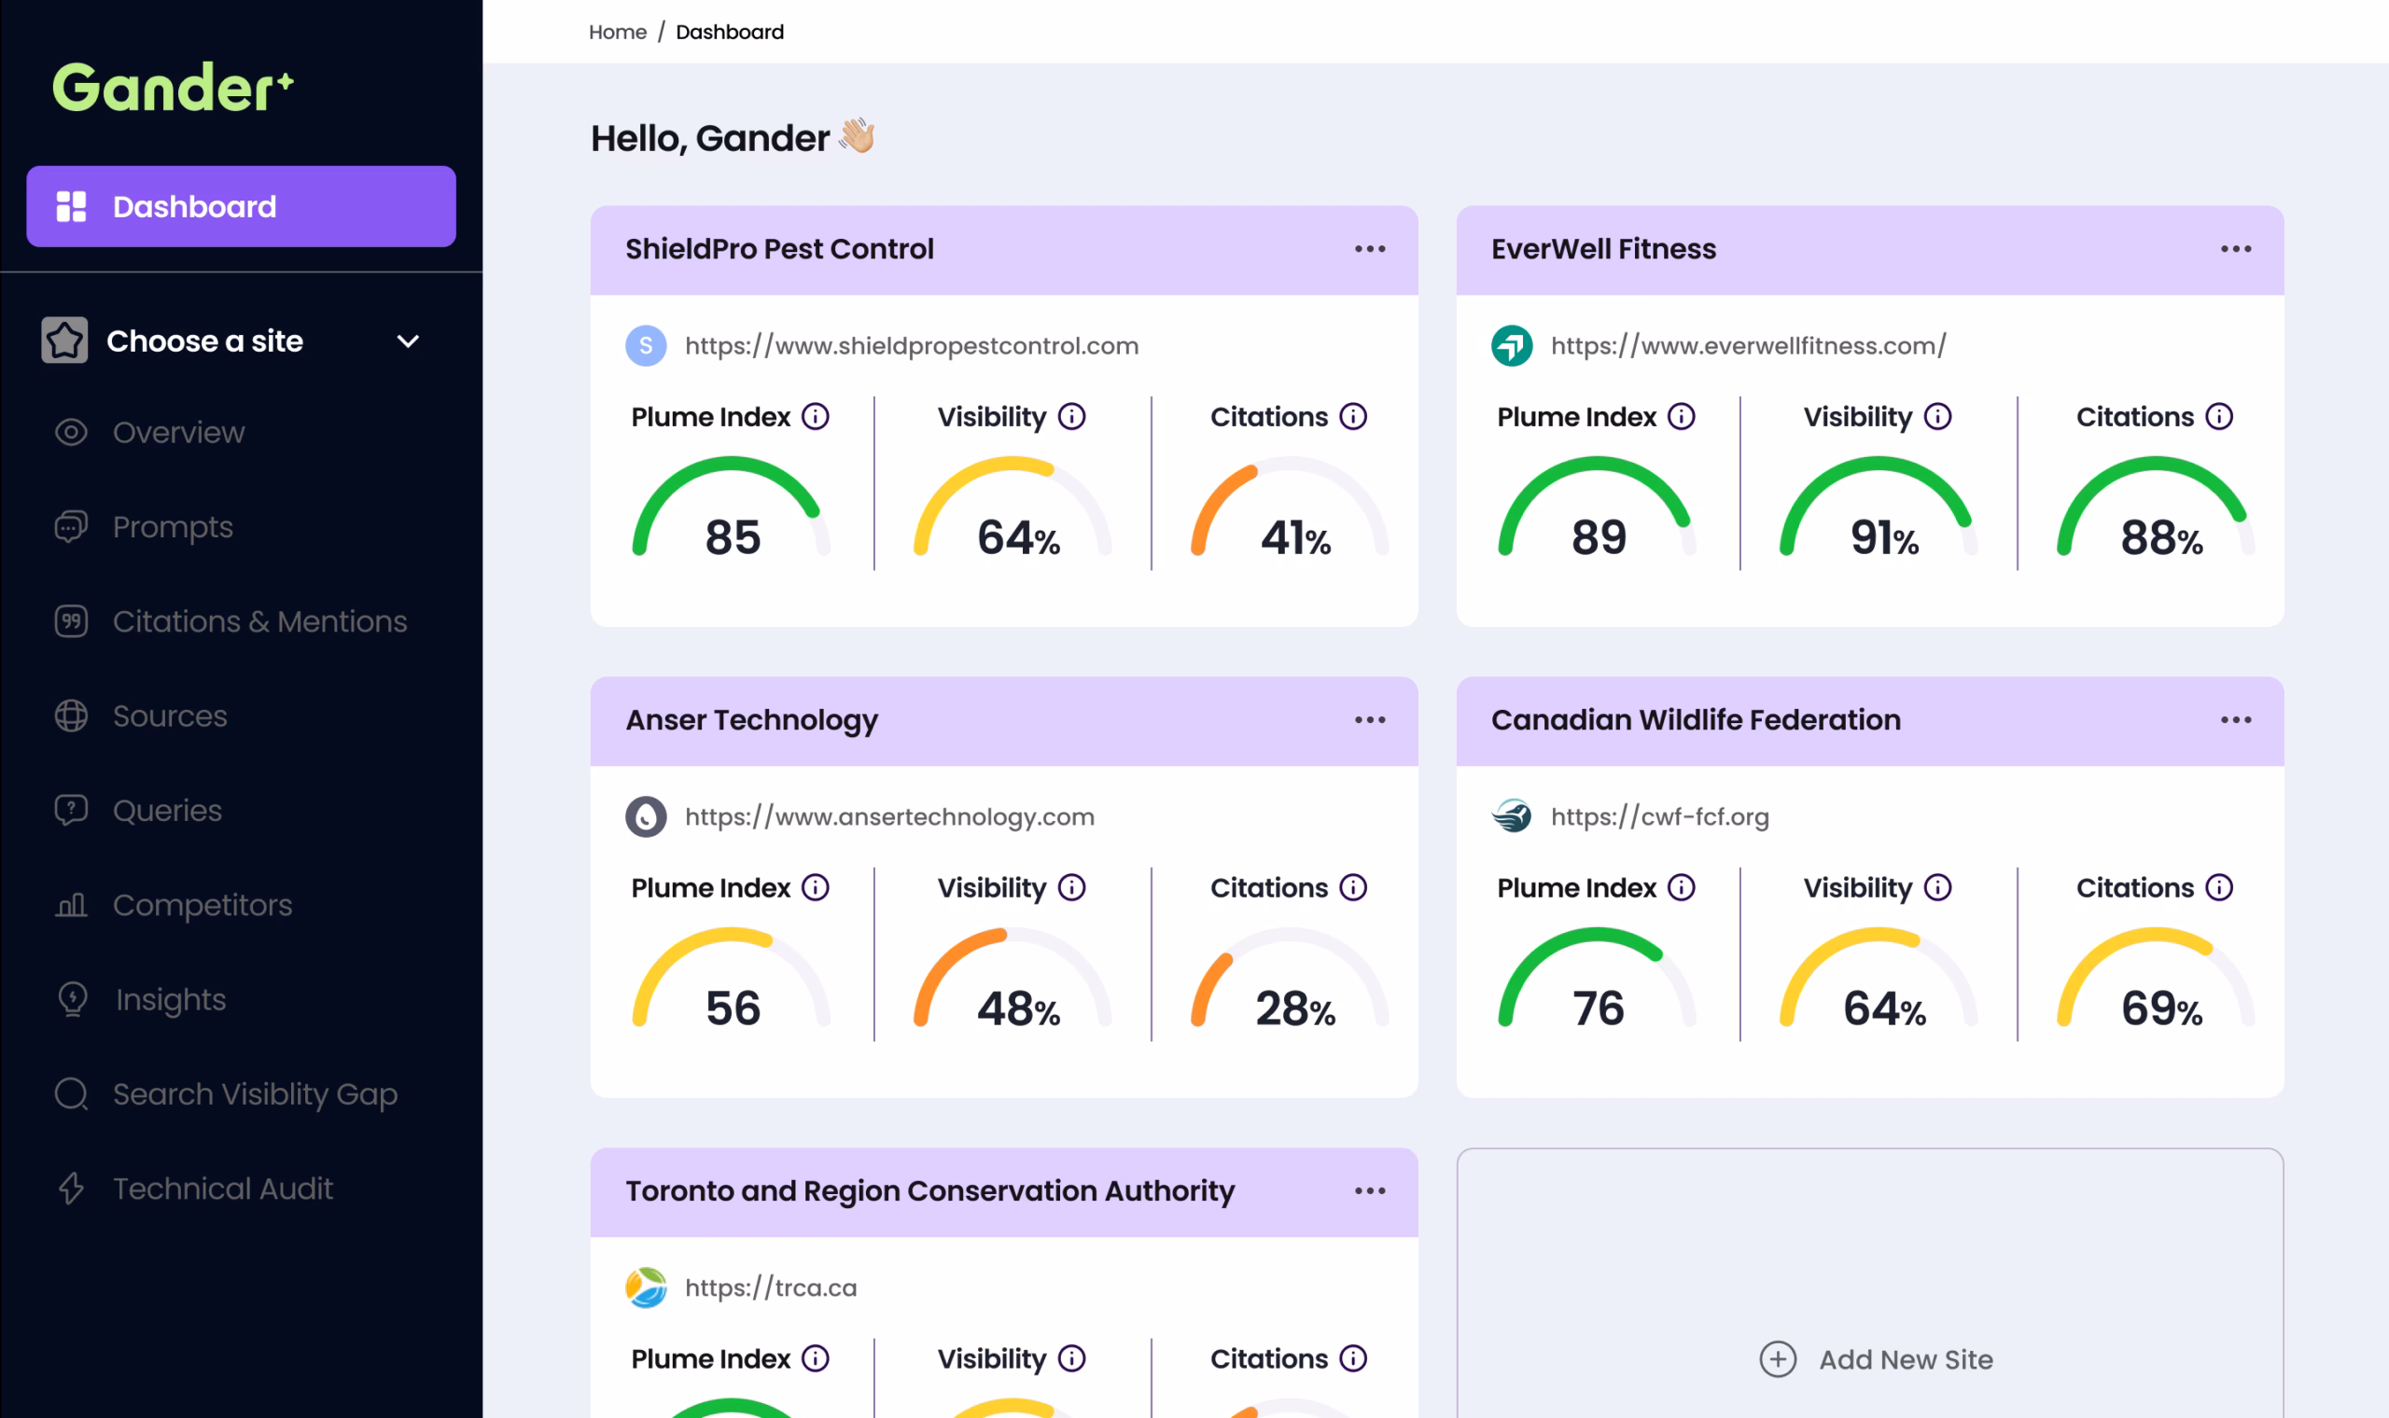The height and width of the screenshot is (1418, 2389).
Task: Click the Visibility info icon for Anser Technology
Action: [1072, 888]
